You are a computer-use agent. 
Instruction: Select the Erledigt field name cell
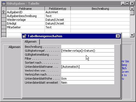click(25, 23)
